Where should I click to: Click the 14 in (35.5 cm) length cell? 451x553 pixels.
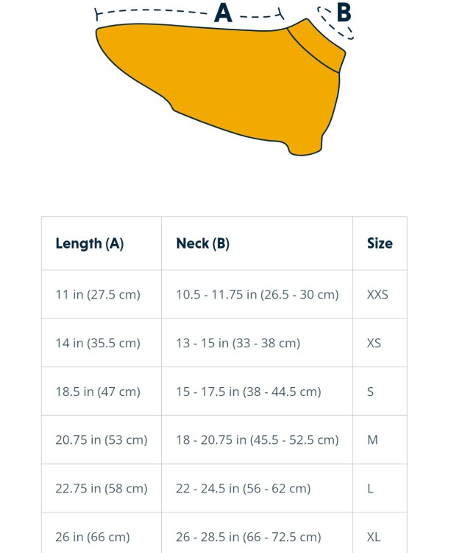[102, 343]
